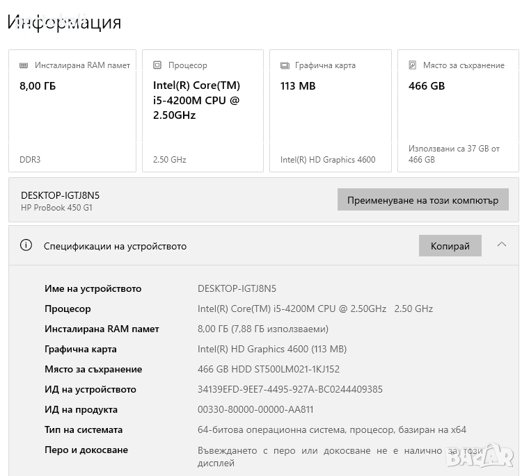Click the ИД на устройството label
Viewport: 522px width, 476px height.
point(90,389)
